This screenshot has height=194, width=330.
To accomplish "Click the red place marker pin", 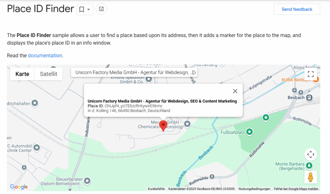I will tap(163, 126).
